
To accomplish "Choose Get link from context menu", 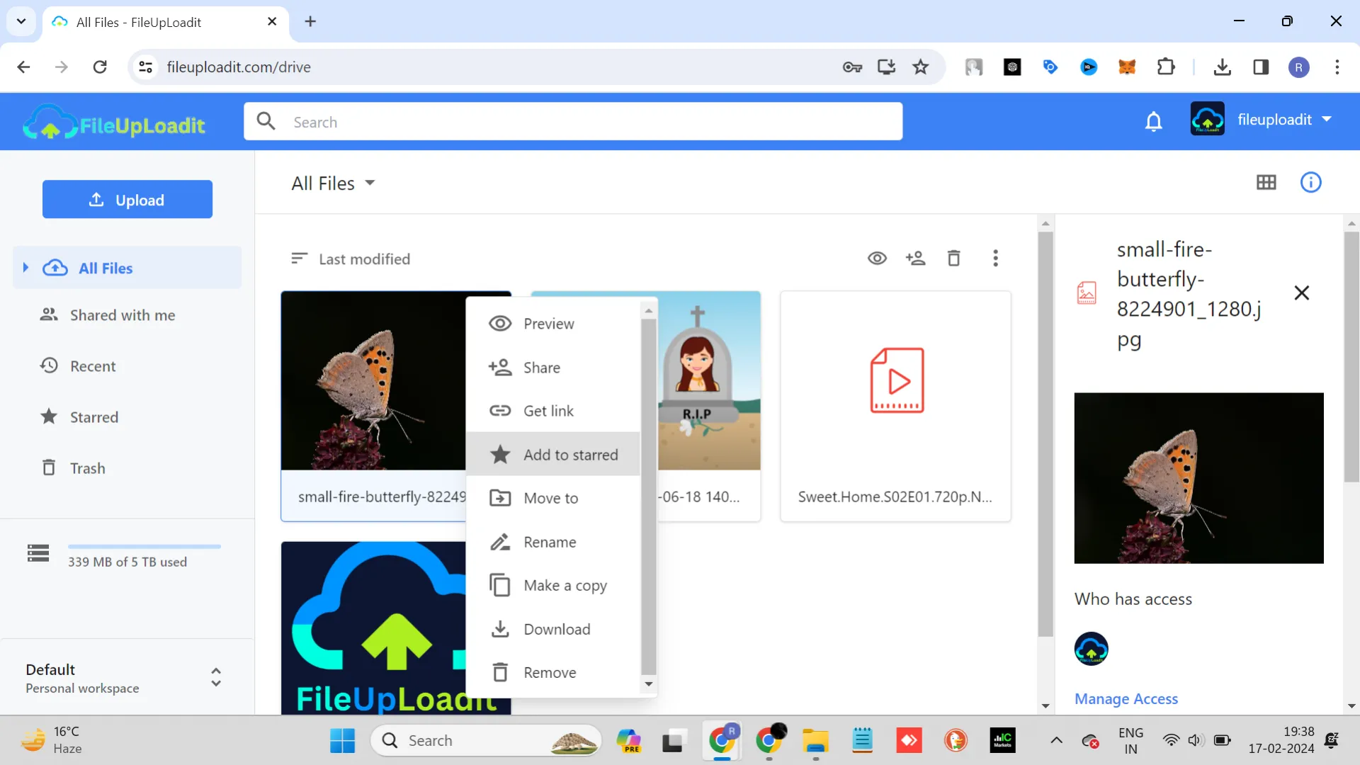I will (553, 411).
